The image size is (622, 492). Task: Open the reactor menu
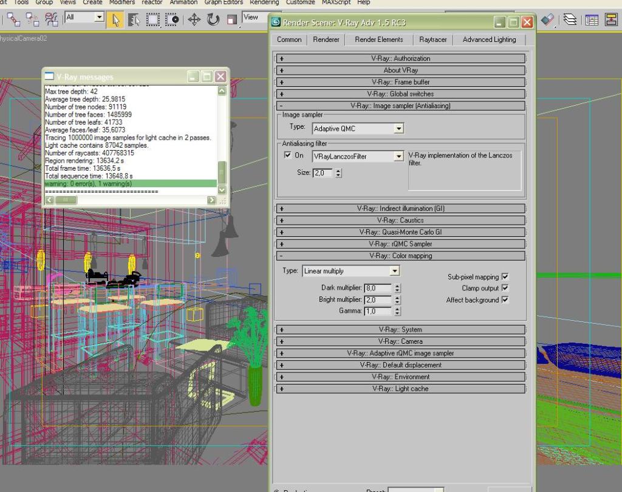click(x=152, y=2)
